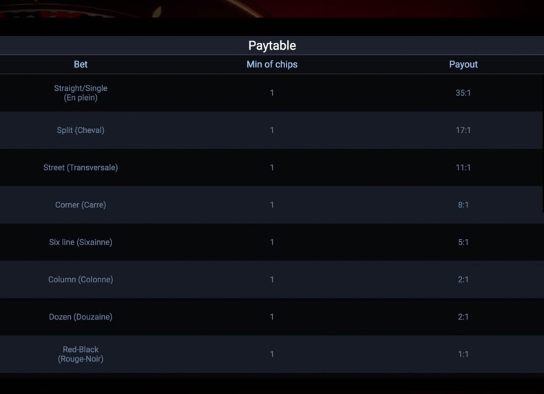
Task: Click the Paytable title heading
Action: click(x=272, y=45)
